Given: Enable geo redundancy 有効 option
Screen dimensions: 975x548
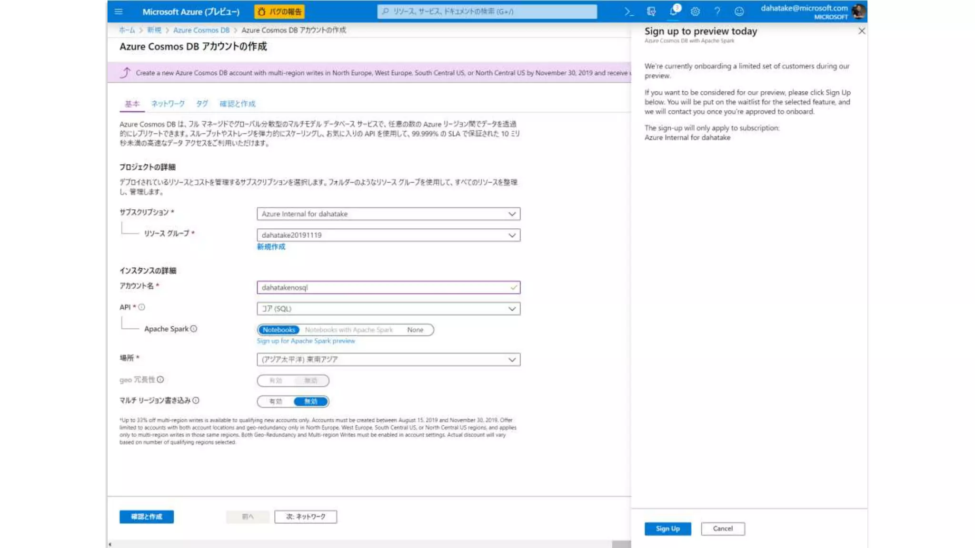Looking at the screenshot, I should (x=276, y=381).
